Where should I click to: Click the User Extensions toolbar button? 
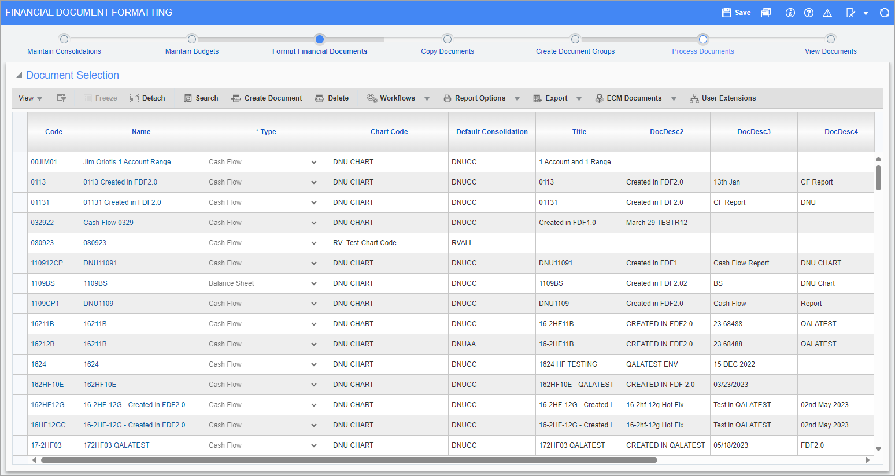point(723,98)
